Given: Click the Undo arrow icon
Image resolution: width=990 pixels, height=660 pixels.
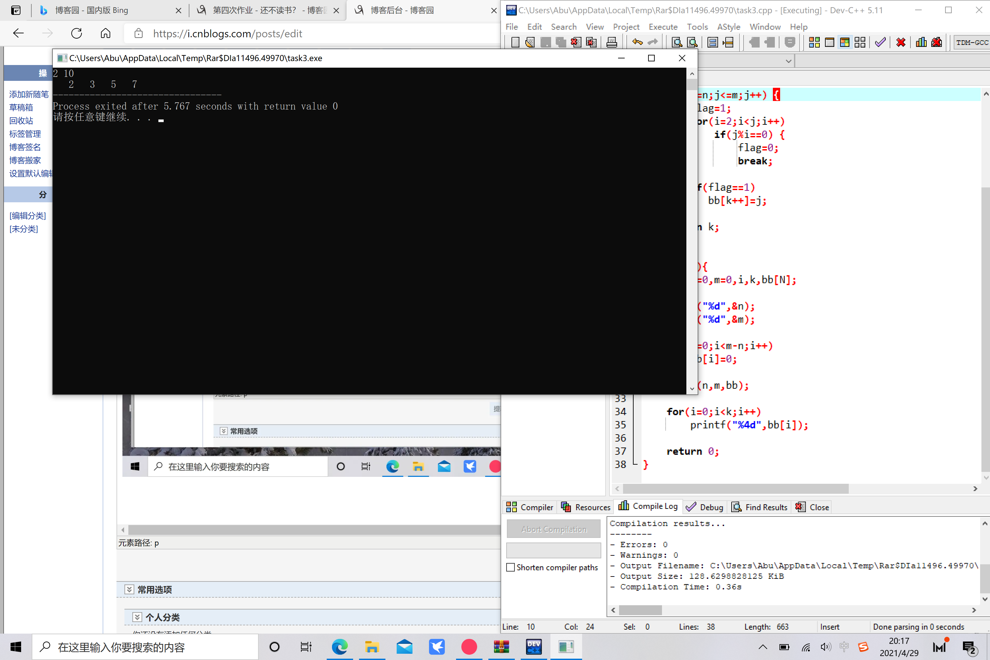Looking at the screenshot, I should (637, 42).
